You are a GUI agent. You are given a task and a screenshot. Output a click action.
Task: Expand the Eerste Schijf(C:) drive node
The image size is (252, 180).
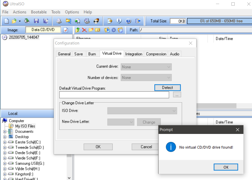point(5,142)
